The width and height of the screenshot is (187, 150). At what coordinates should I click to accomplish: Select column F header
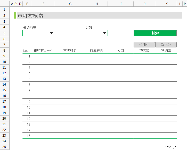click(43, 4)
